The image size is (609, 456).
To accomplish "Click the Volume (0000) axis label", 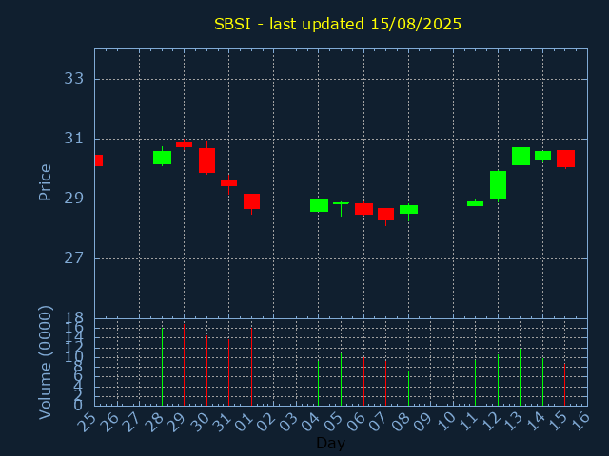I will tap(45, 363).
